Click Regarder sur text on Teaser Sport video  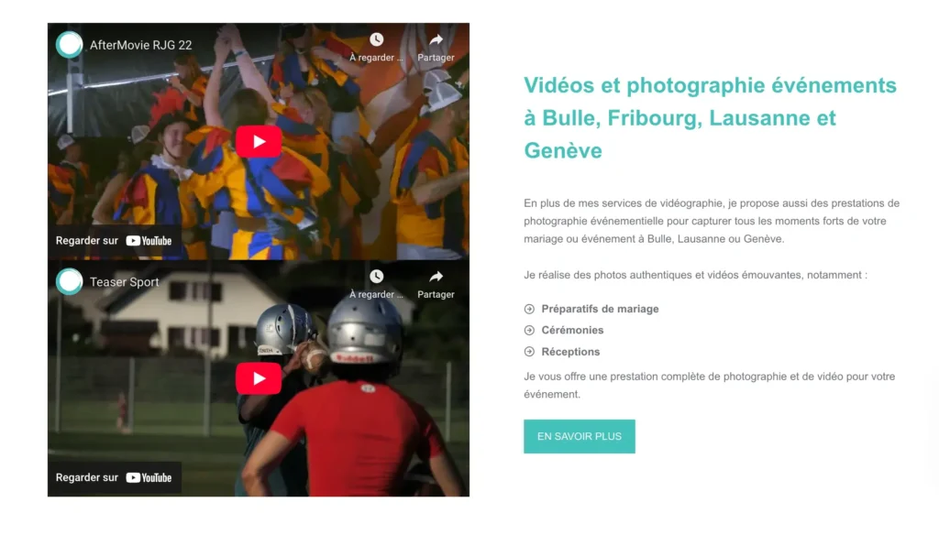tap(87, 478)
